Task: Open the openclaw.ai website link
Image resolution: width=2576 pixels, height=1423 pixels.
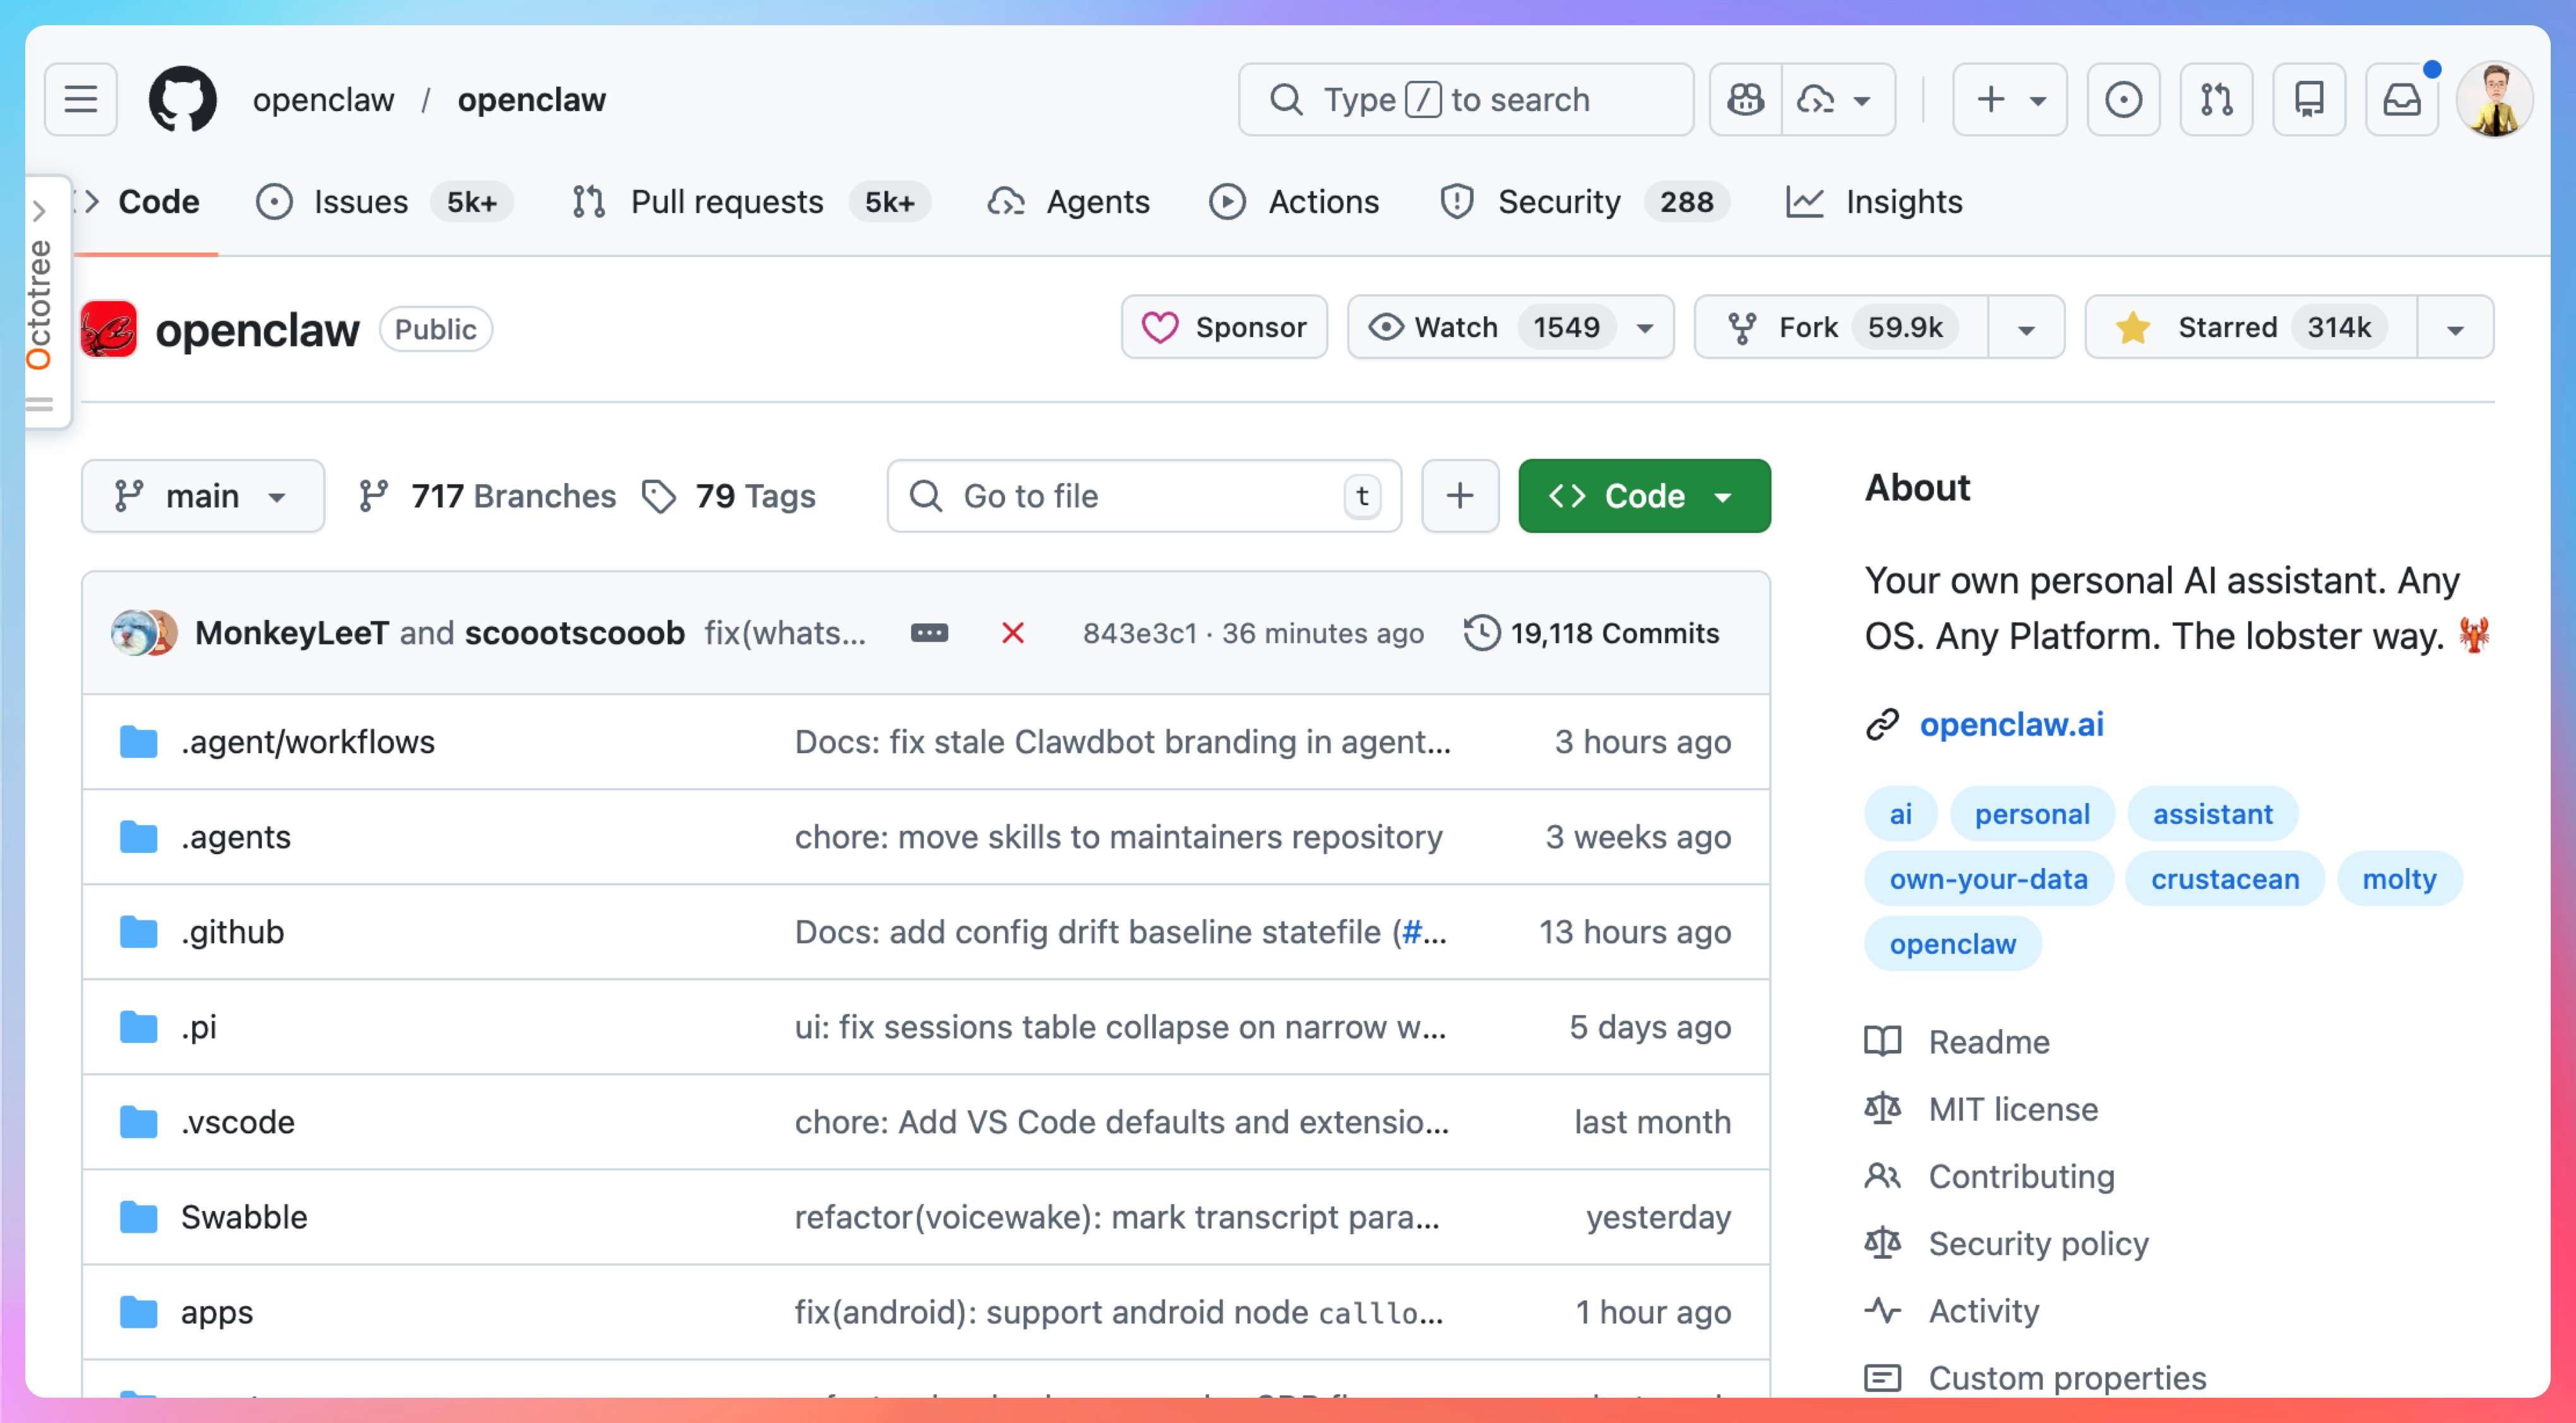Action: 2011,724
